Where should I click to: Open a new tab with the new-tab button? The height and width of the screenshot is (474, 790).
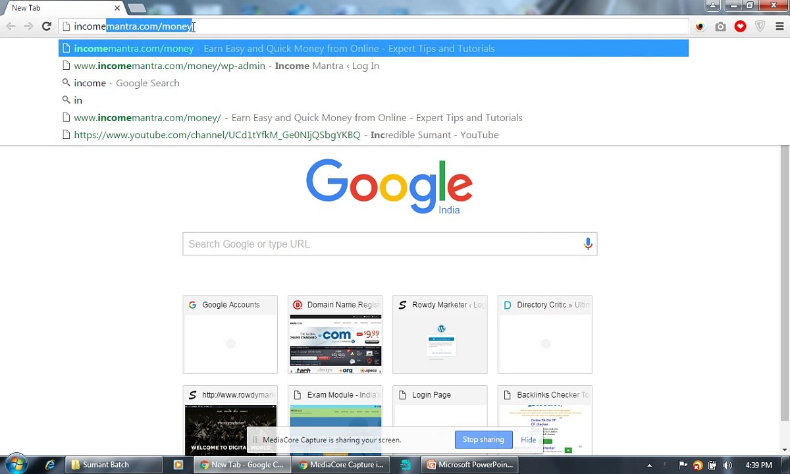[x=137, y=8]
